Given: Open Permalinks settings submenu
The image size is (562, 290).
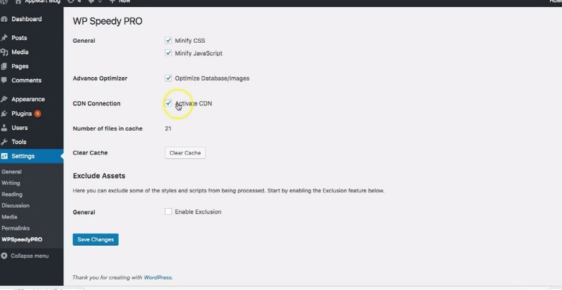Looking at the screenshot, I should 15,228.
